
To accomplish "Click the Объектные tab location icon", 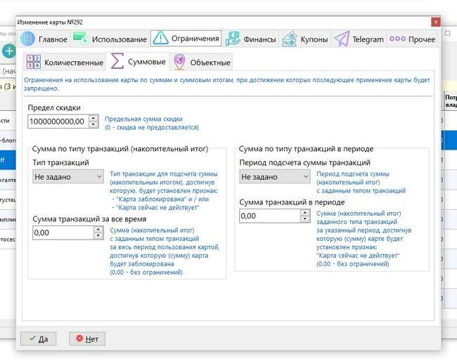I will 179,62.
